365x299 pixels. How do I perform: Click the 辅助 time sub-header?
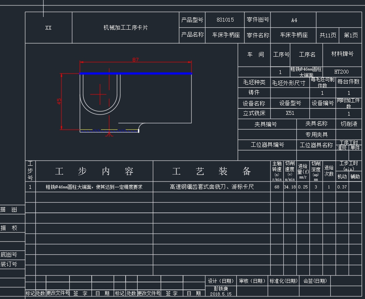pyautogui.click(x=355, y=176)
